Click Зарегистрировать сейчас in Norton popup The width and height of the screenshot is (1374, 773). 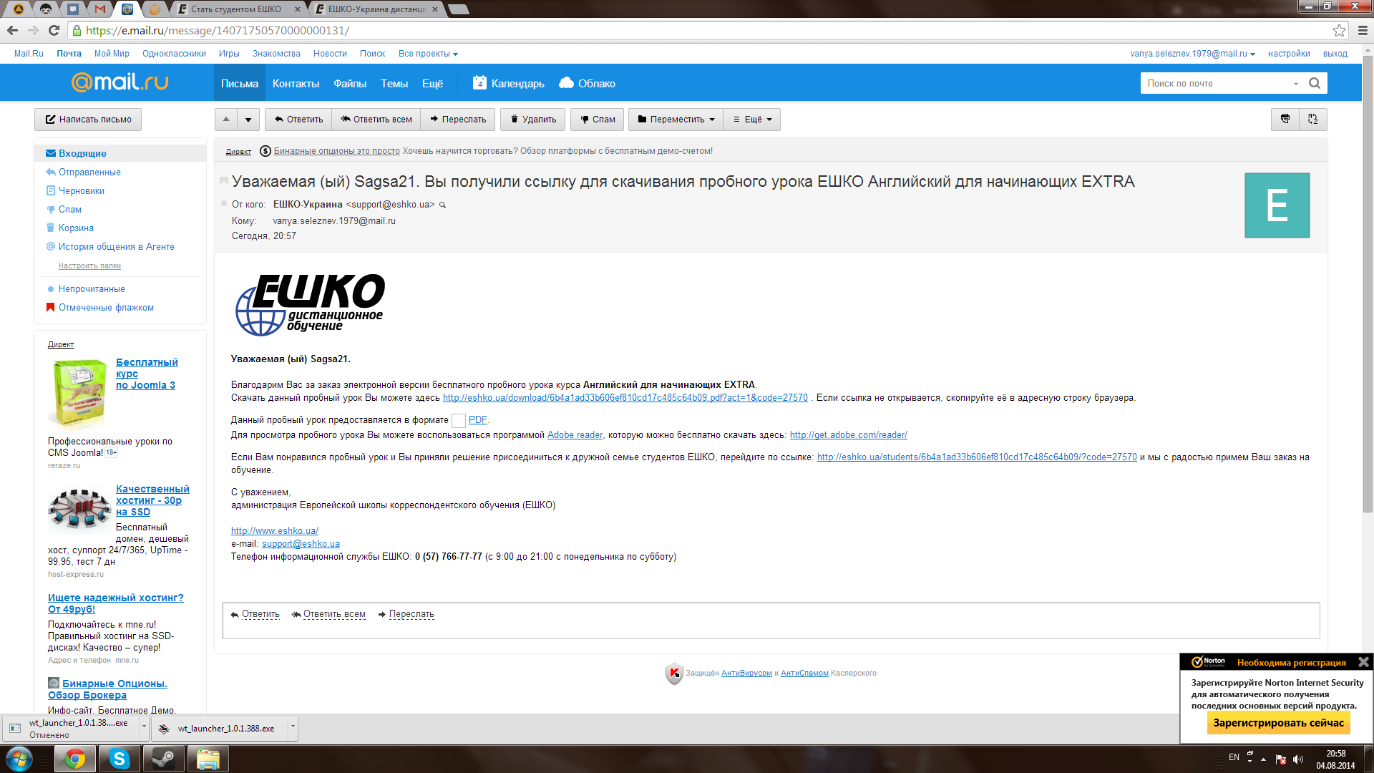1278,723
